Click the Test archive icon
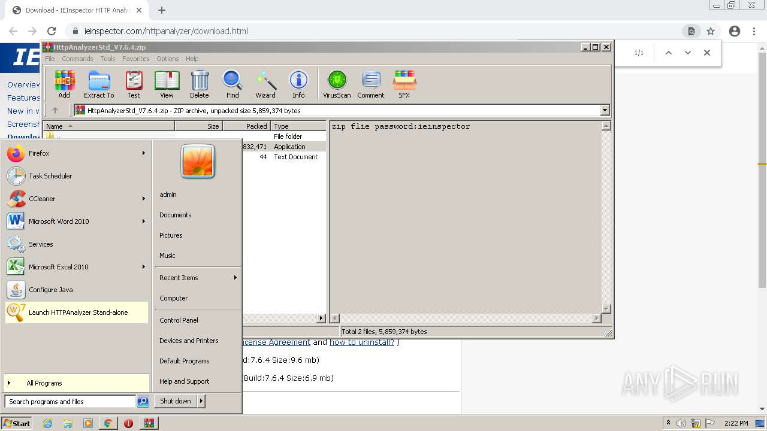The image size is (767, 431). pos(134,84)
